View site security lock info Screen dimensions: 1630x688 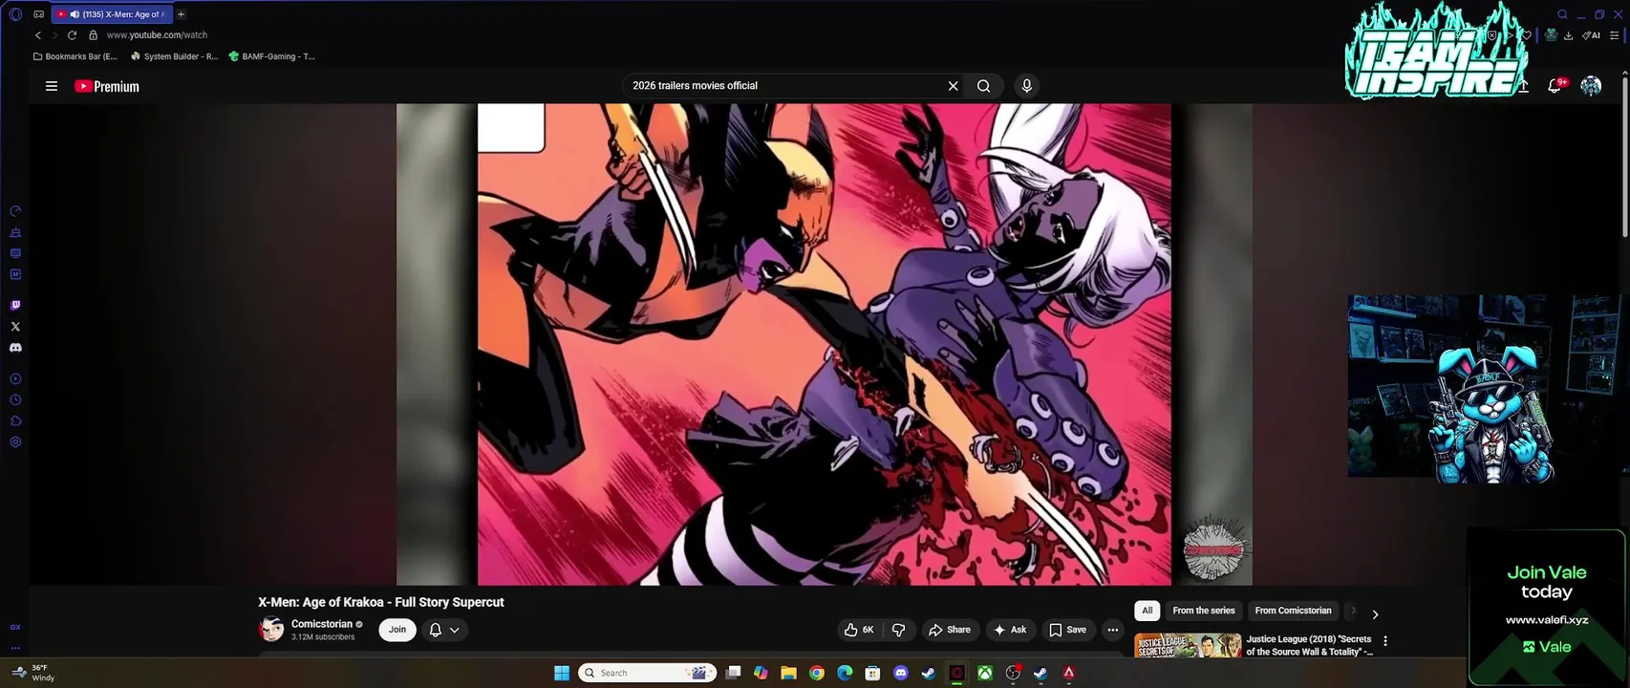[x=93, y=35]
